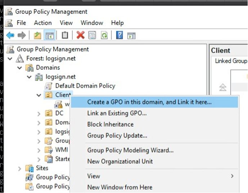Click the Domains folder icon

click(x=30, y=68)
